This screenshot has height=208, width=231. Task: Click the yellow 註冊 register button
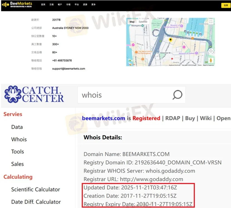click(226, 5)
